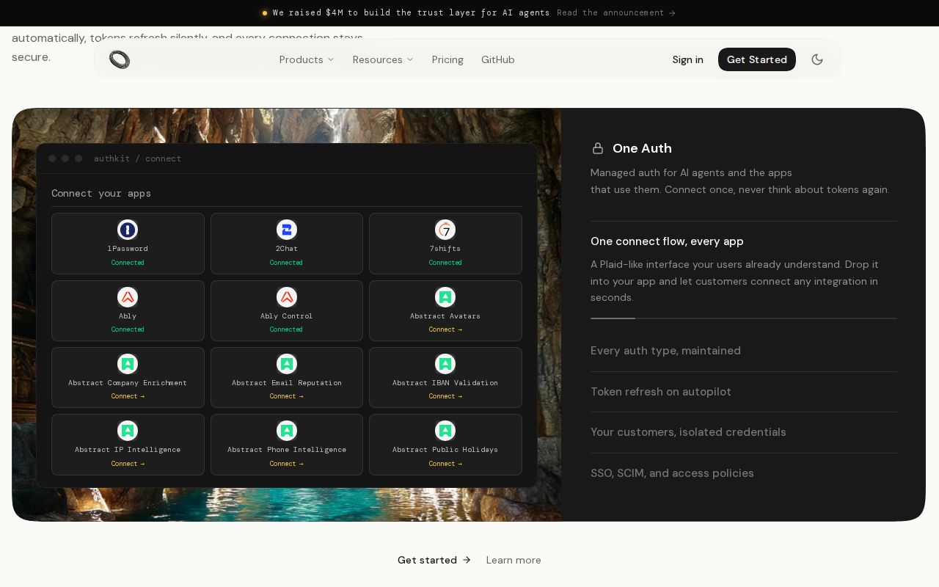Viewport: 939px width, 587px height.
Task: Connect Abstract Public Holidays
Action: pos(445,464)
